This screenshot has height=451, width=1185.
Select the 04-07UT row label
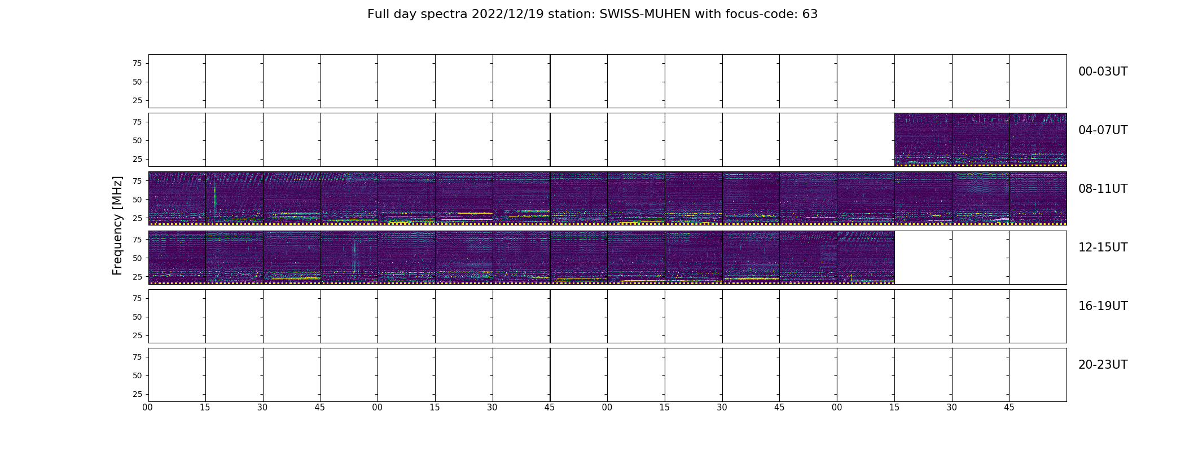tap(1103, 130)
